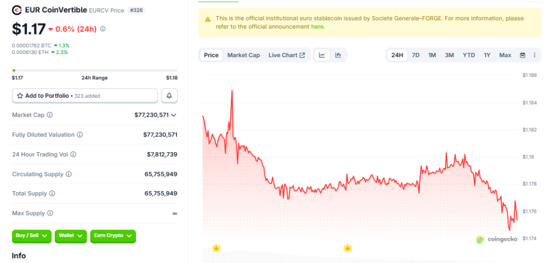
Task: Open the official announcement 'here' link
Action: tap(317, 26)
